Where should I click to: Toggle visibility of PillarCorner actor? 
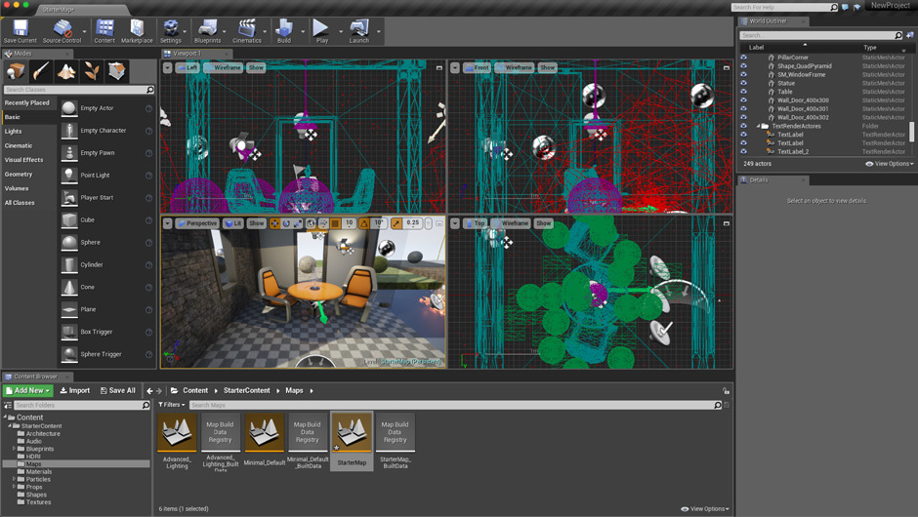(x=743, y=58)
